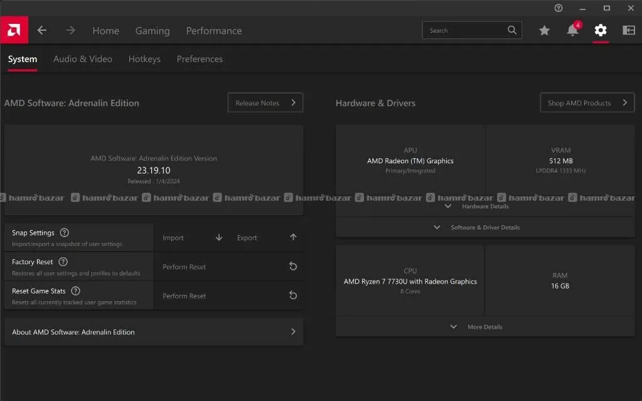Minimize the AMD Software window
This screenshot has width=642, height=401.
582,8
